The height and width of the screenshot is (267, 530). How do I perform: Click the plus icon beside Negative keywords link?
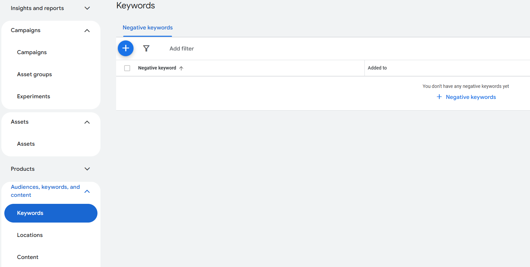[439, 97]
